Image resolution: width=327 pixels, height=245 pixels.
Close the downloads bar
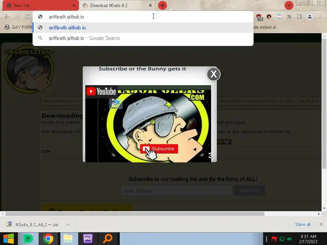point(321,224)
